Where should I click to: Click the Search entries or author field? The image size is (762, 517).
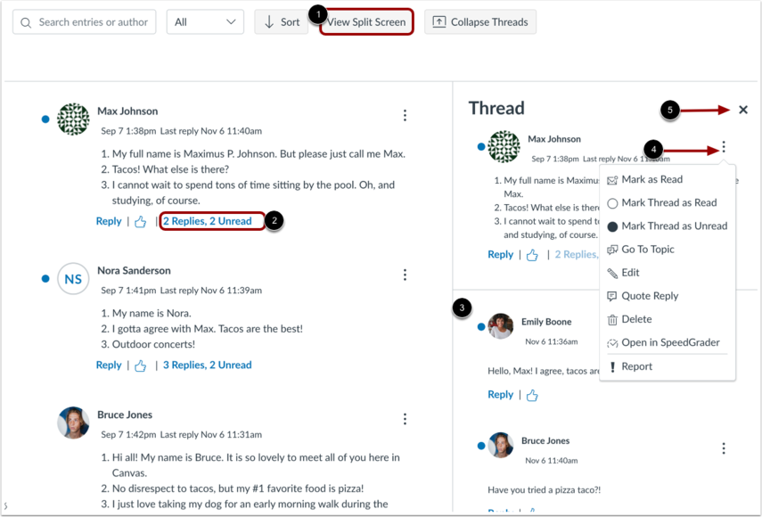(85, 22)
